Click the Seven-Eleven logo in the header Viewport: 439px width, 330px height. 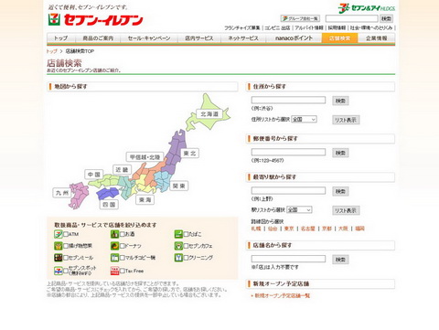(x=95, y=20)
